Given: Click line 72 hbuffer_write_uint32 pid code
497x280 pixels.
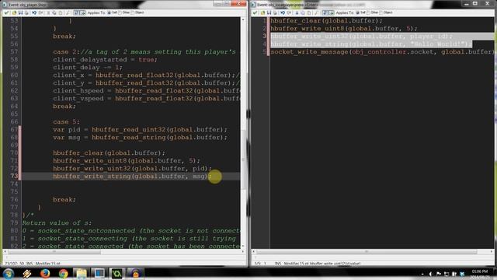Looking at the screenshot, I should coord(132,169).
